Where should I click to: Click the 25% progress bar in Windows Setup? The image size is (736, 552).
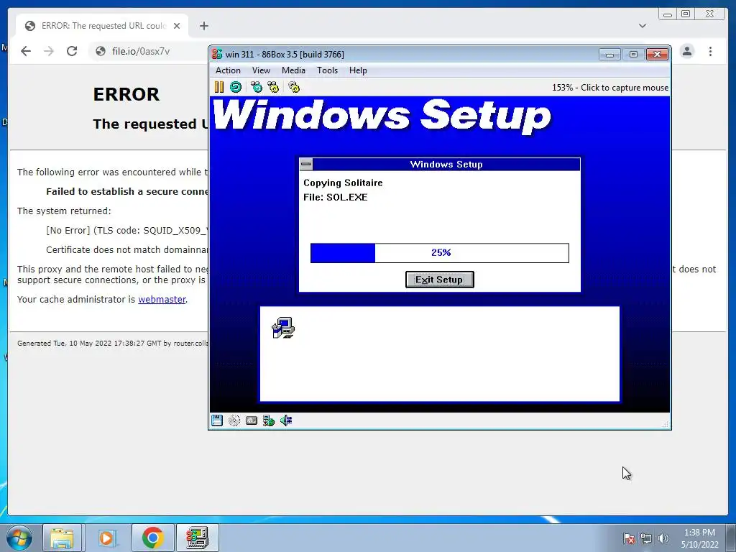(x=440, y=252)
